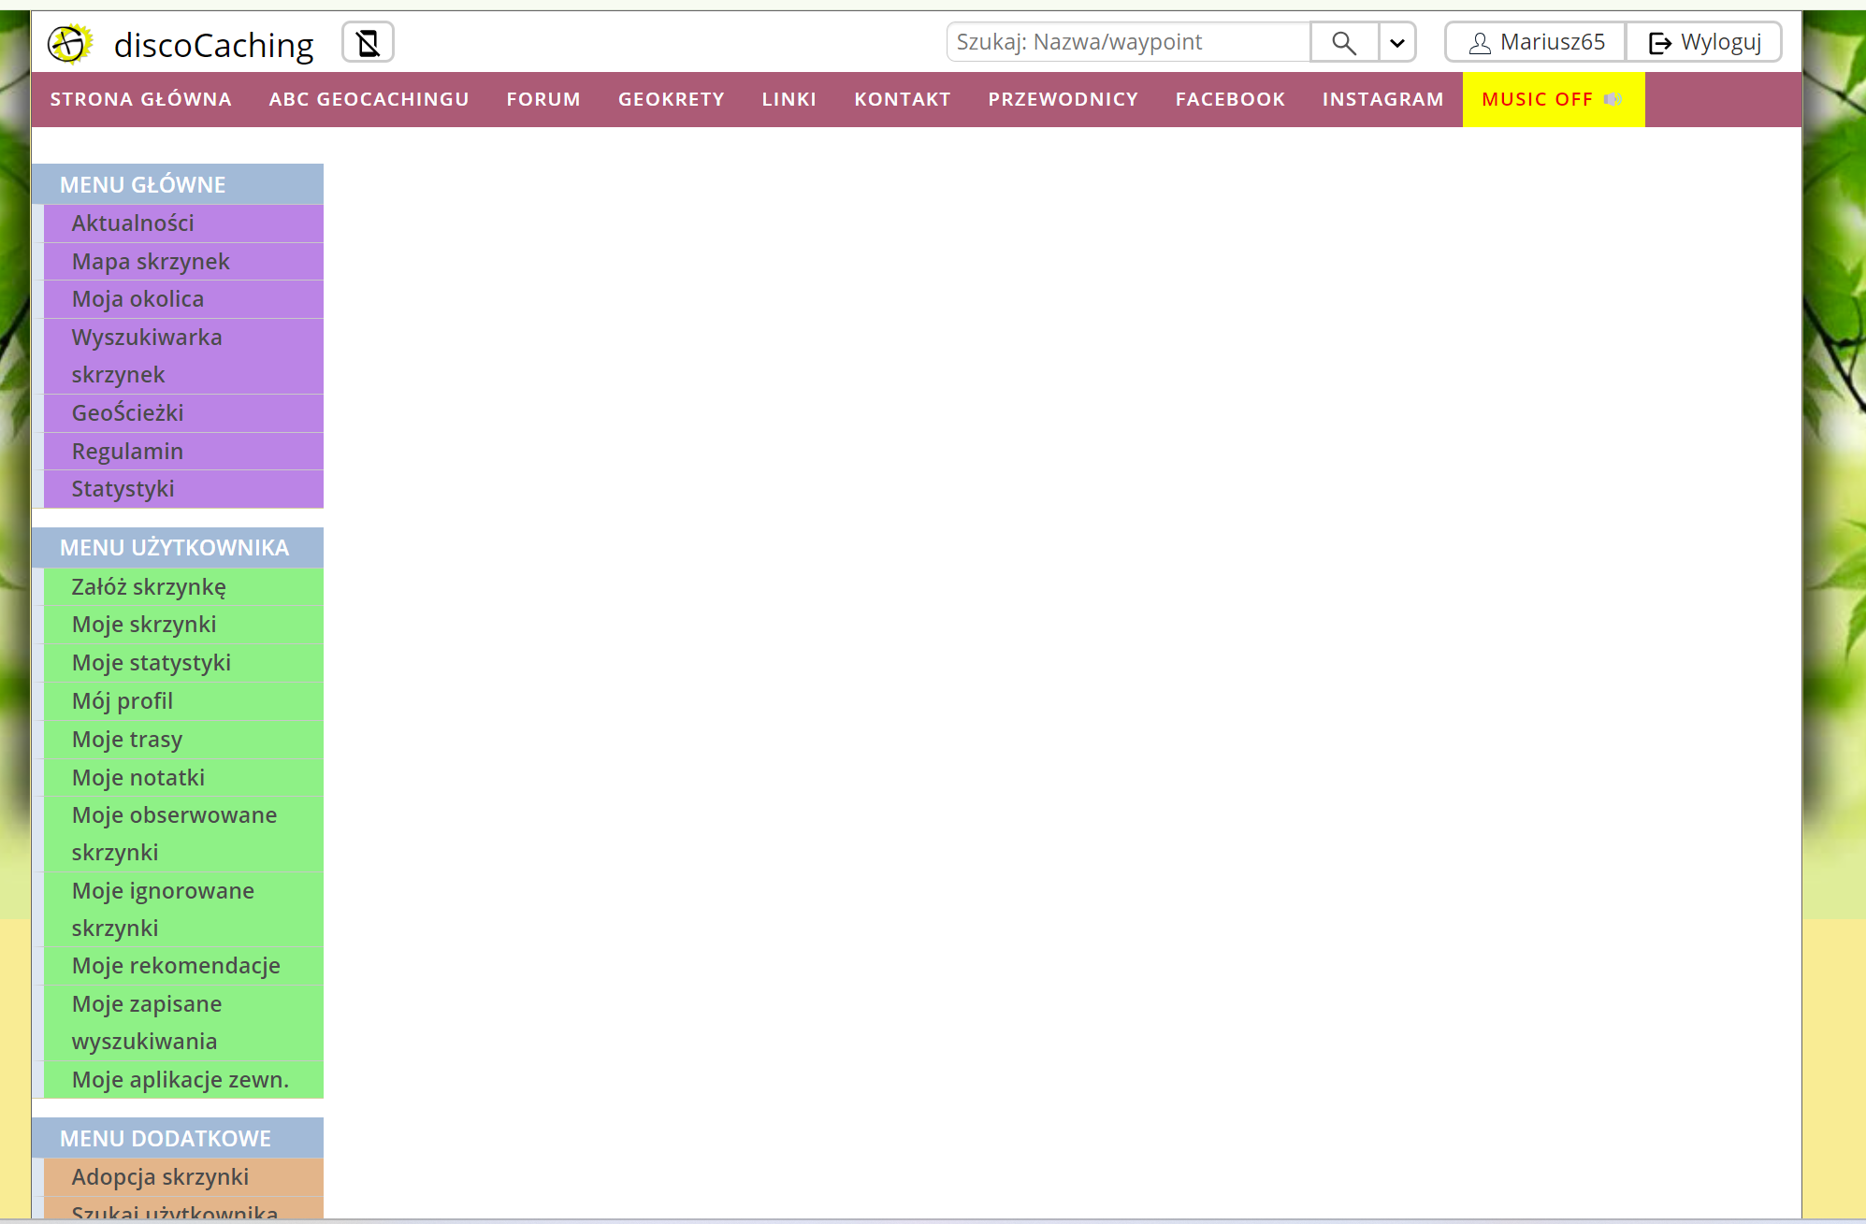Click the magnifying glass search button

point(1344,43)
